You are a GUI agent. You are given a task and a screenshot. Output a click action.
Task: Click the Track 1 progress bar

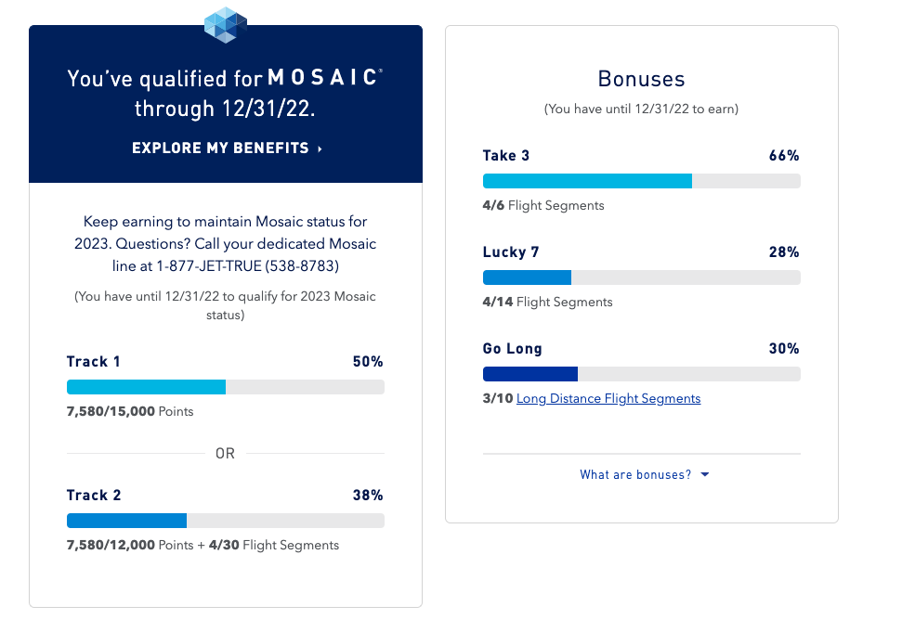coord(226,387)
